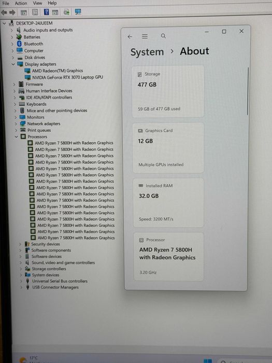
Task: Click the Audio inputs and outputs speaker icon
Action: pyautogui.click(x=19, y=30)
